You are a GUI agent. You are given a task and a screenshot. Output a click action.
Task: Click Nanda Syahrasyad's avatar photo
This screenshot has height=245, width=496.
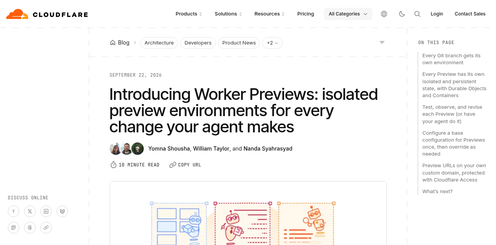tap(138, 149)
